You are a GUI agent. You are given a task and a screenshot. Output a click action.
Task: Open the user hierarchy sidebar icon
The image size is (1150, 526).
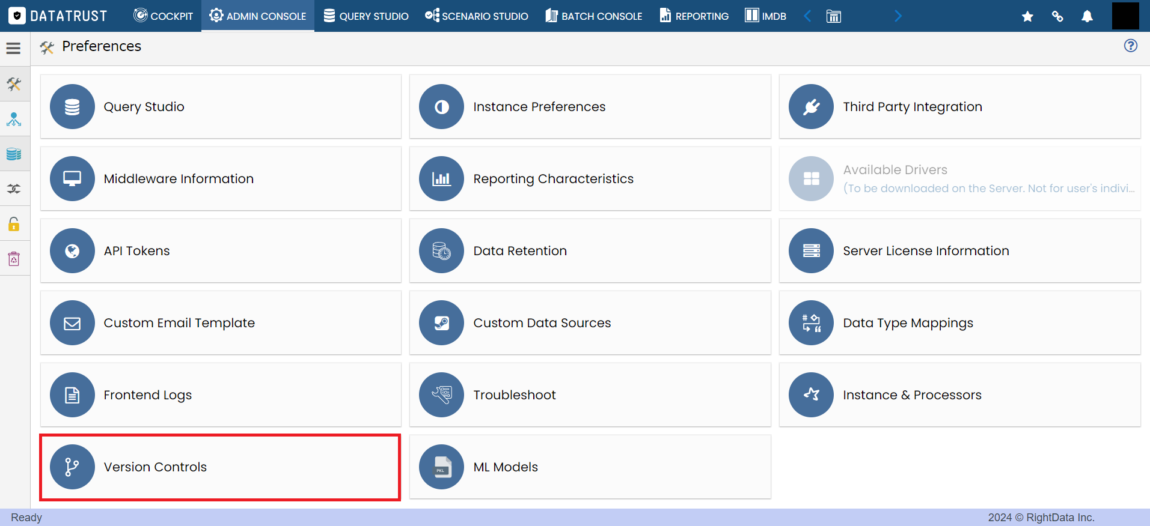14,119
